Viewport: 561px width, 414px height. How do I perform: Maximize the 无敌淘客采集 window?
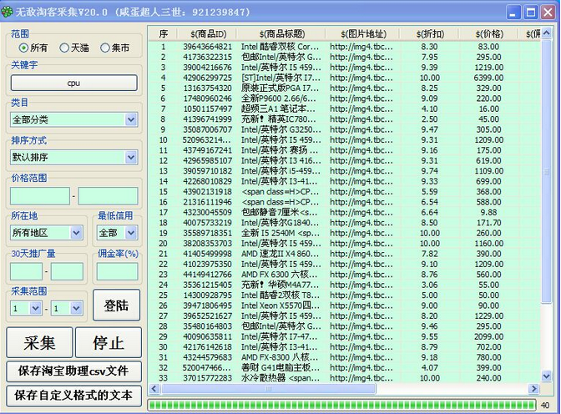pos(531,13)
